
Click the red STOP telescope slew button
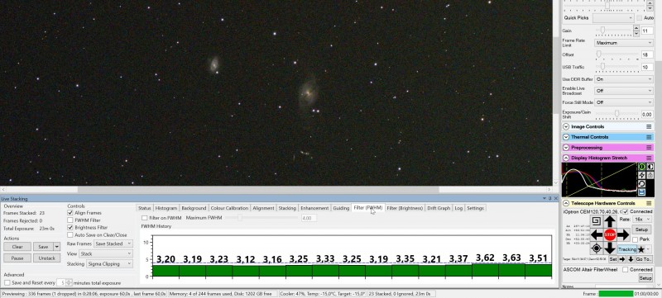[x=610, y=234]
